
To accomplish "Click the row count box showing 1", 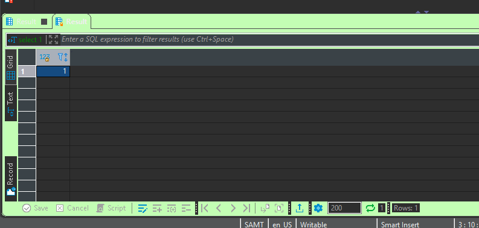I will coord(382,208).
